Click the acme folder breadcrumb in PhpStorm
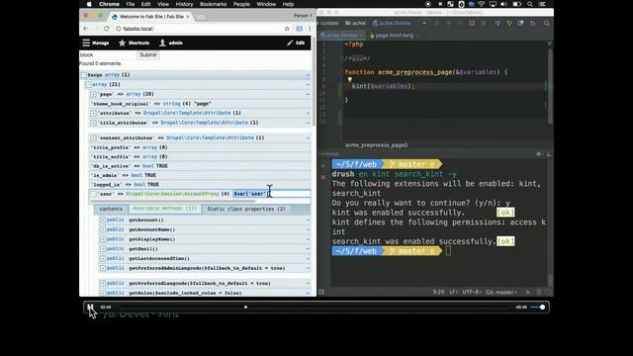 coord(355,23)
